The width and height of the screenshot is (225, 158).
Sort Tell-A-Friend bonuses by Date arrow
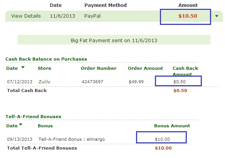(x=21, y=124)
